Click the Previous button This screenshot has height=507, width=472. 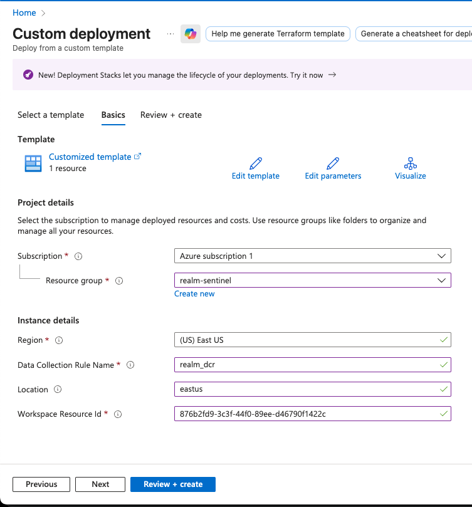tap(41, 484)
